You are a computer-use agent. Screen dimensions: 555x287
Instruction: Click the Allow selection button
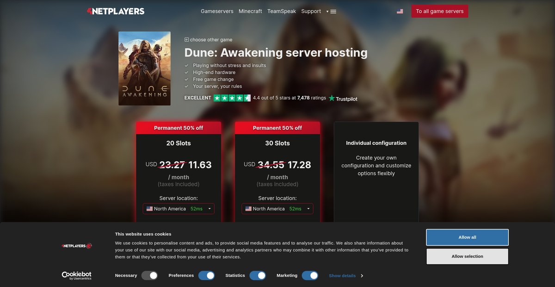[x=467, y=256]
